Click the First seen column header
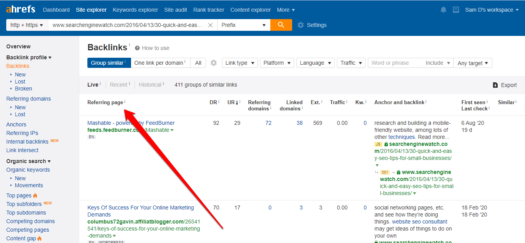525x243 pixels. [x=474, y=102]
